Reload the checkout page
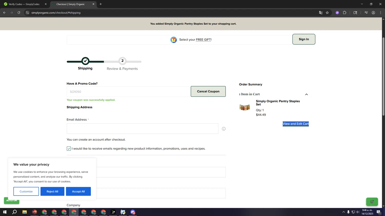This screenshot has height=216, width=385. click(x=19, y=13)
